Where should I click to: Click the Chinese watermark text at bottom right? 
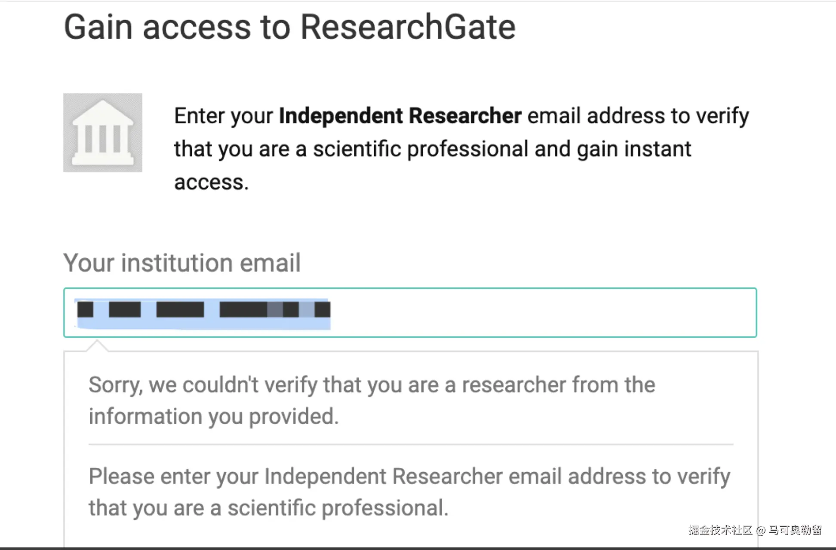pyautogui.click(x=755, y=530)
